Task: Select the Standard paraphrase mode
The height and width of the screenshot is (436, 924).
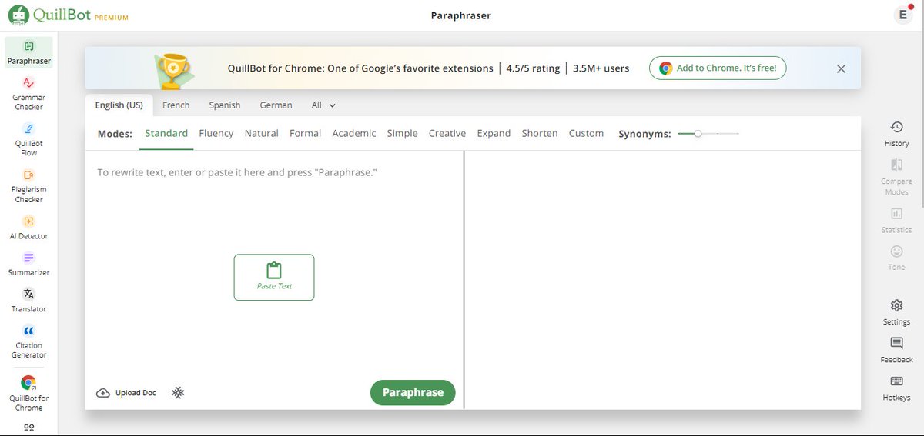Action: point(166,133)
